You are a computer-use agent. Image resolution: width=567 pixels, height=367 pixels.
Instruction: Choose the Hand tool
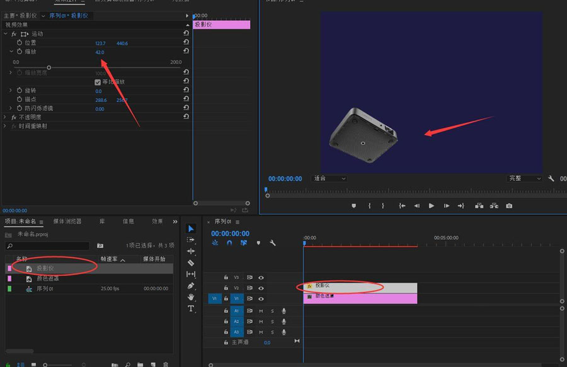click(191, 296)
